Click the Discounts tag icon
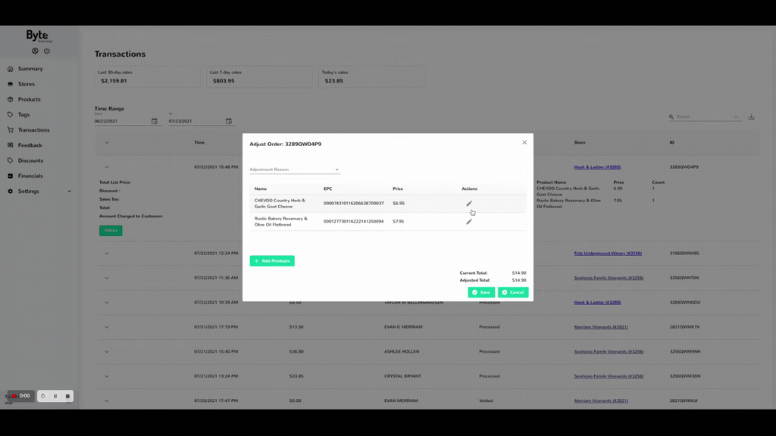The image size is (776, 436). 11,160
